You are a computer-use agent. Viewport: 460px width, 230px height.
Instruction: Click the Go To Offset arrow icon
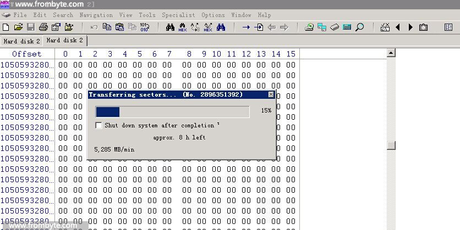pos(246,27)
